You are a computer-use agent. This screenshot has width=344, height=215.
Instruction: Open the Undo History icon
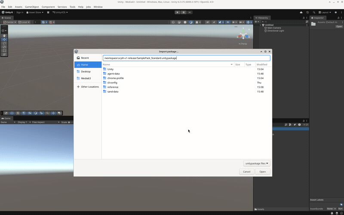(x=307, y=12)
